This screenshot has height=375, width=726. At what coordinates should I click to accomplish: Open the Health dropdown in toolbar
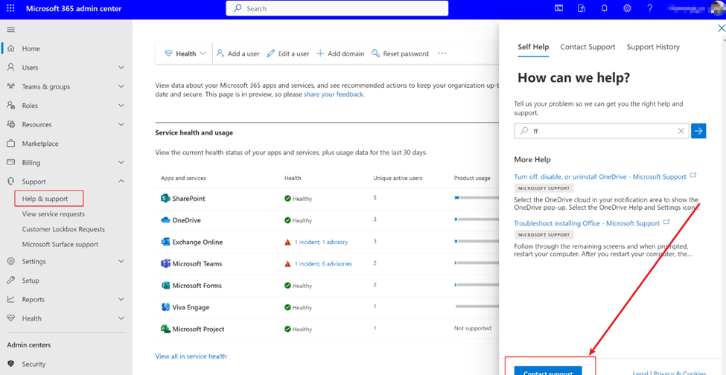point(185,54)
